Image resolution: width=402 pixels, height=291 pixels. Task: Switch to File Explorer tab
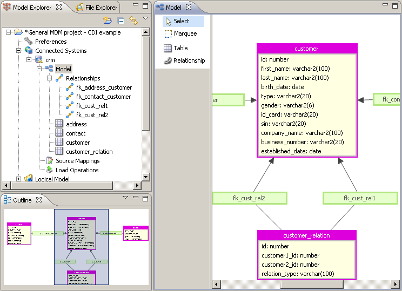97,8
